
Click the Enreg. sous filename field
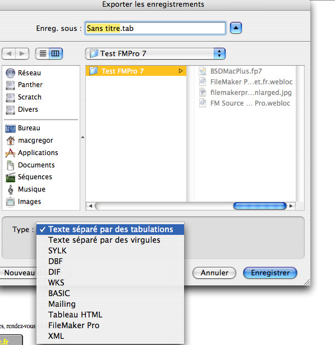155,28
